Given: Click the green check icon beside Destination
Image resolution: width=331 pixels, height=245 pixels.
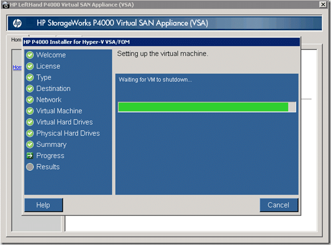Looking at the screenshot, I should pos(30,88).
